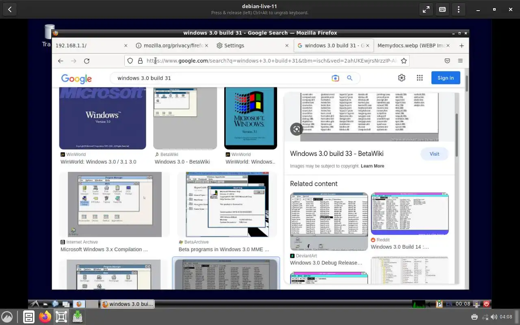Image resolution: width=520 pixels, height=325 pixels.
Task: Open Windows 3.0 Build 14 Reddit link
Action: click(x=400, y=247)
